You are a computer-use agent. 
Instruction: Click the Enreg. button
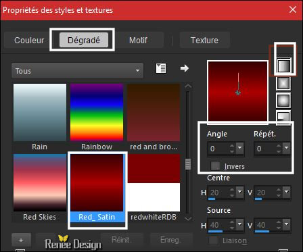click(x=170, y=240)
